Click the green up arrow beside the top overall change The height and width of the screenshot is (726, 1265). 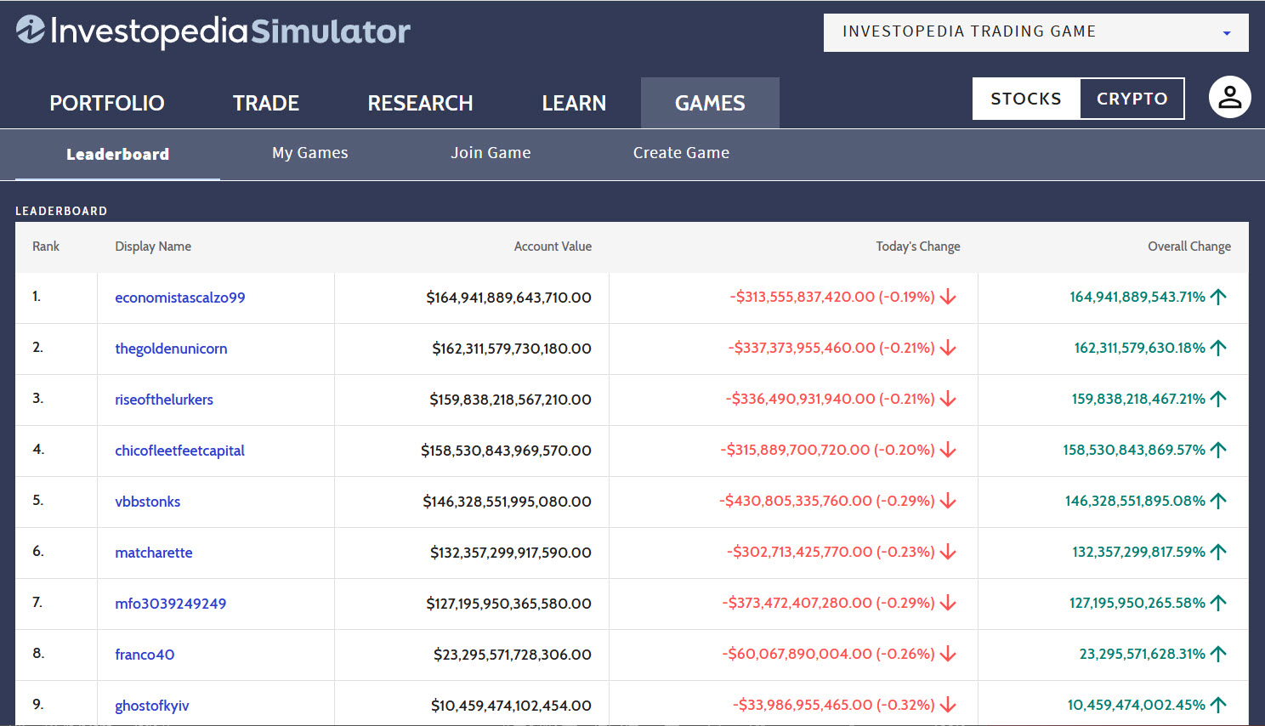(x=1219, y=296)
